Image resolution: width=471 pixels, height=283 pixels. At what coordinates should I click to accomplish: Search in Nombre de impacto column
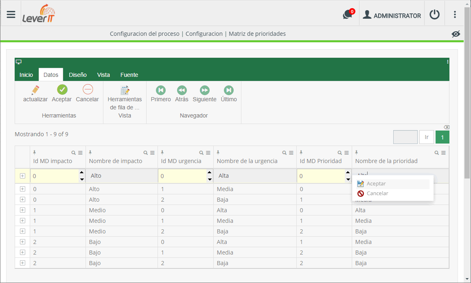145,153
